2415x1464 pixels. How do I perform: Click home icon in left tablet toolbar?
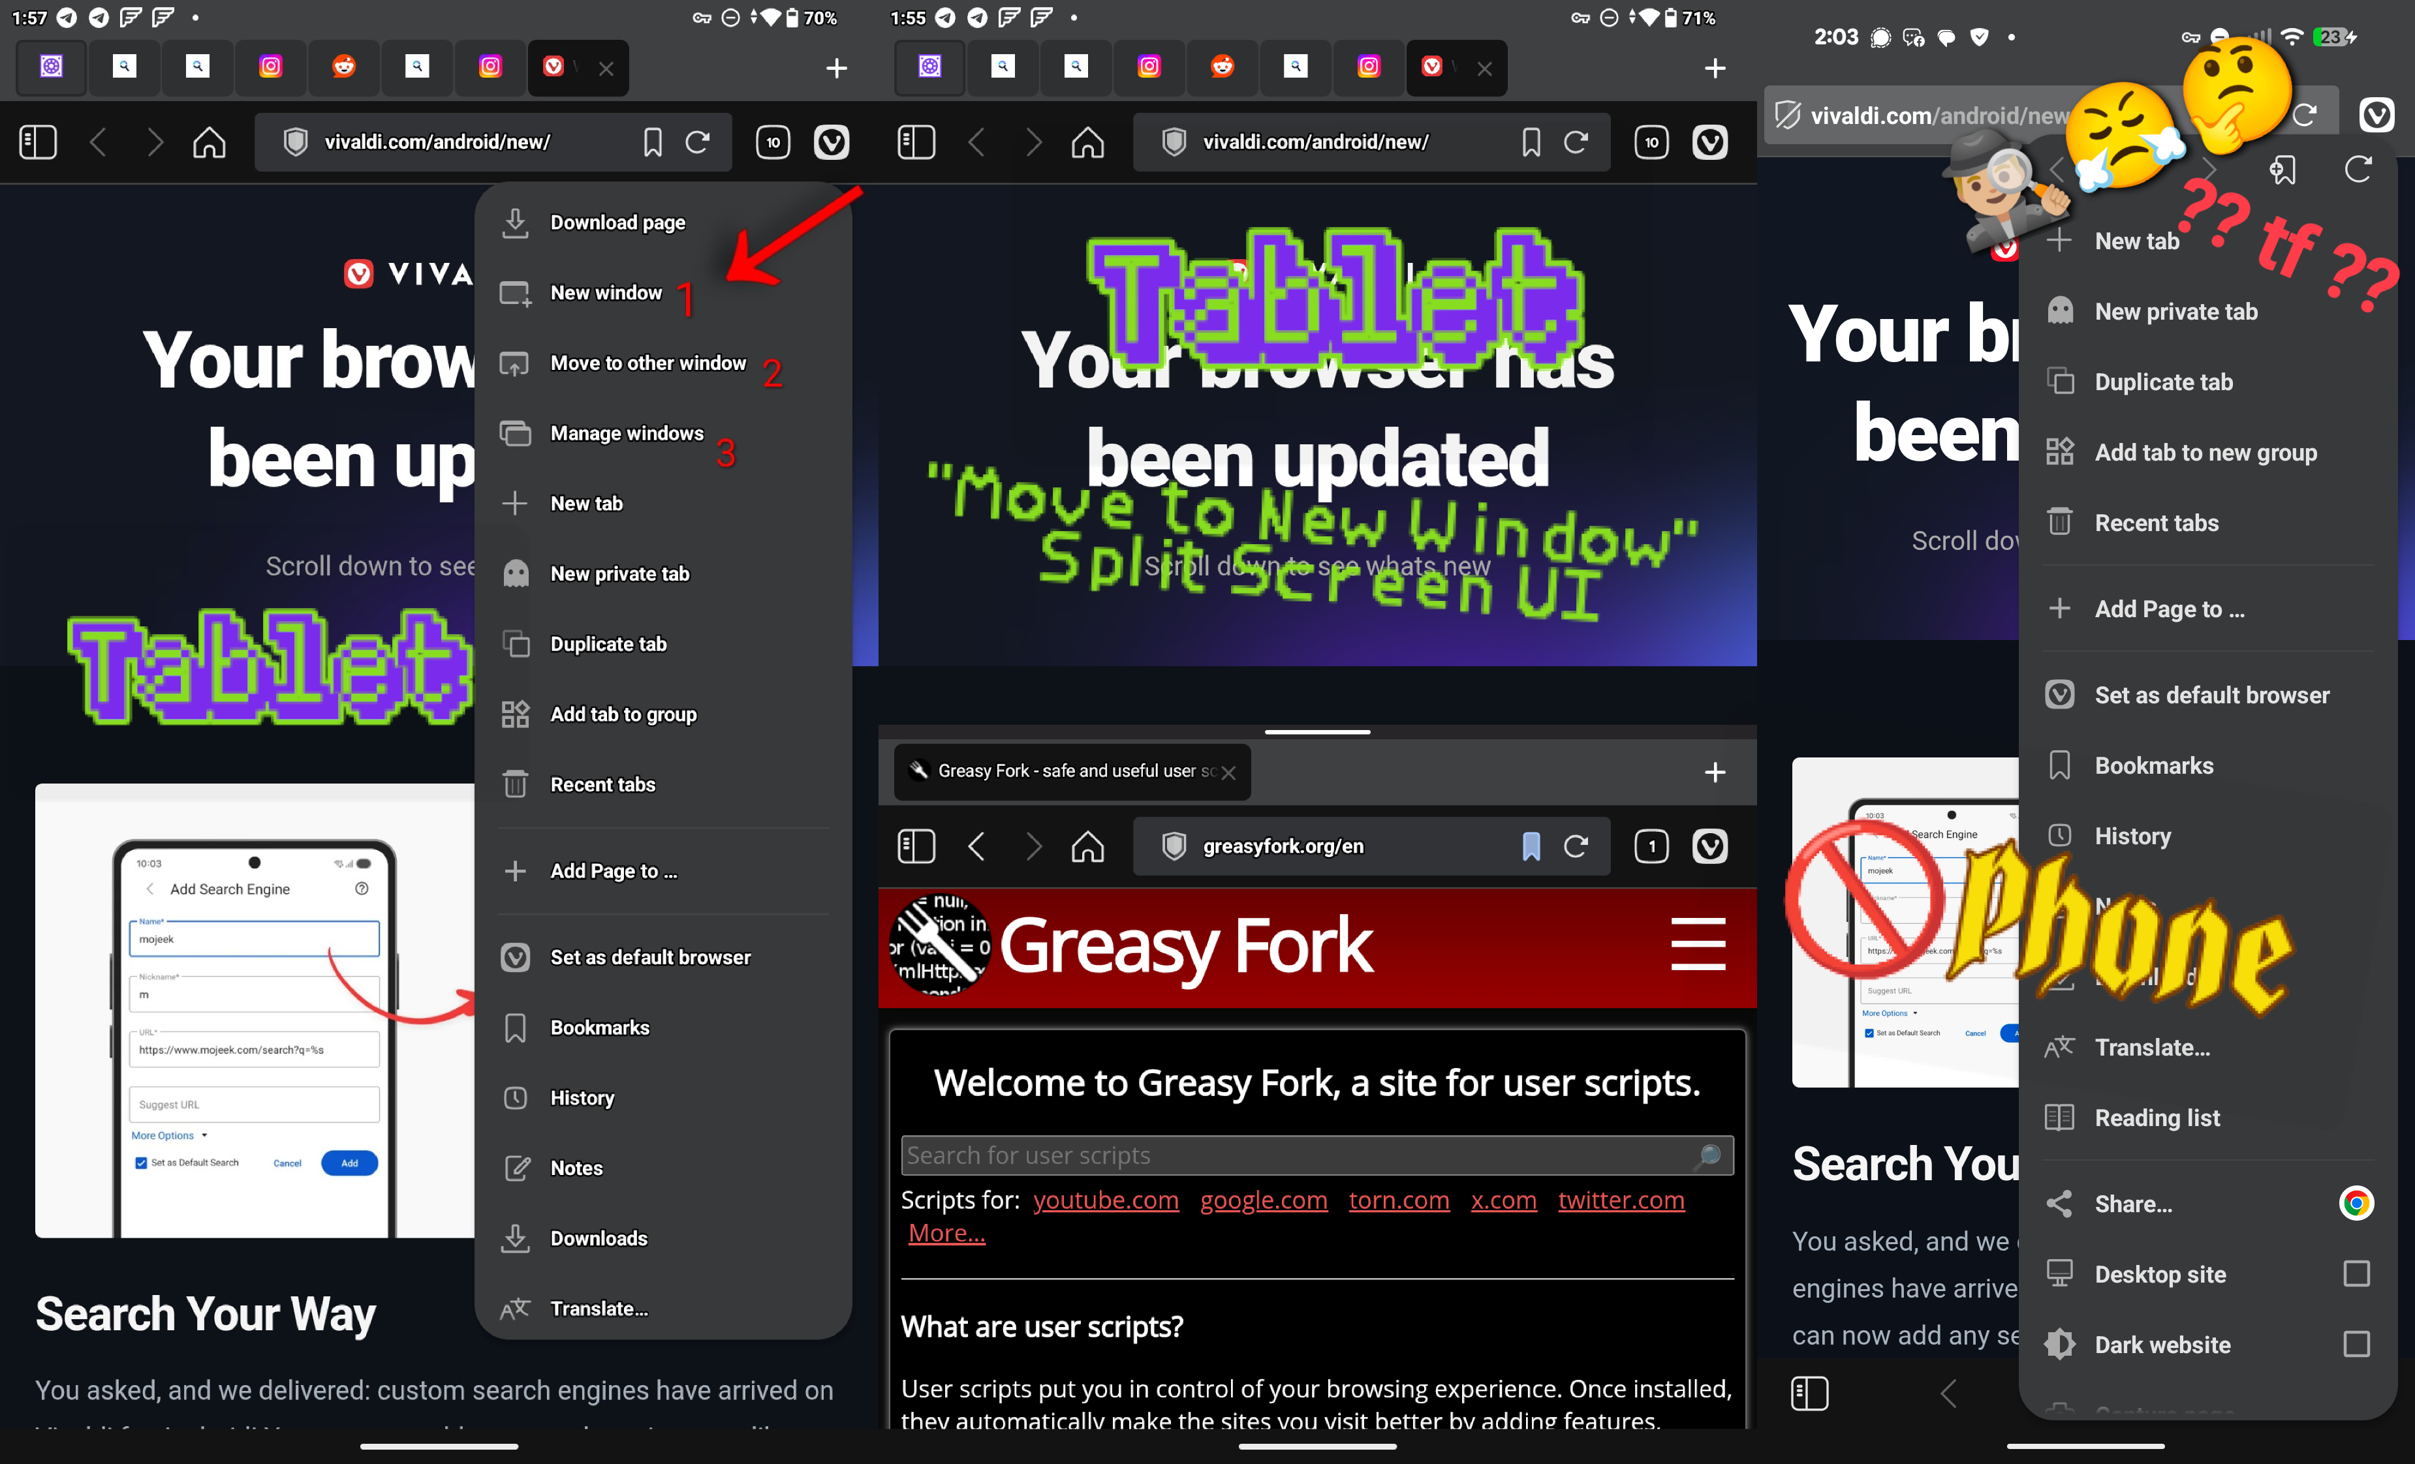209,142
